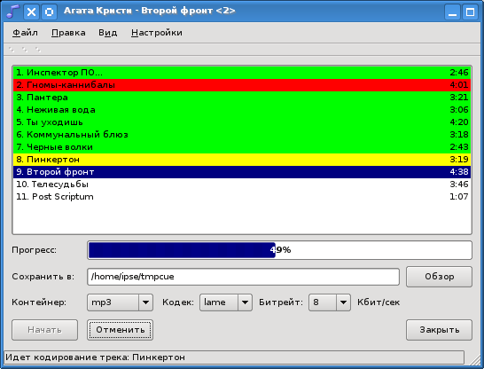This screenshot has width=484, height=369.
Task: Open the Кодек lame dropdown
Action: (x=226, y=302)
